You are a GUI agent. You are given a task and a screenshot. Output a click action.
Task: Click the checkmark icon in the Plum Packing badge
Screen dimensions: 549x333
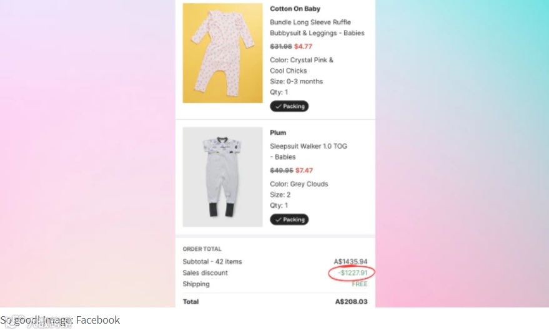(278, 220)
